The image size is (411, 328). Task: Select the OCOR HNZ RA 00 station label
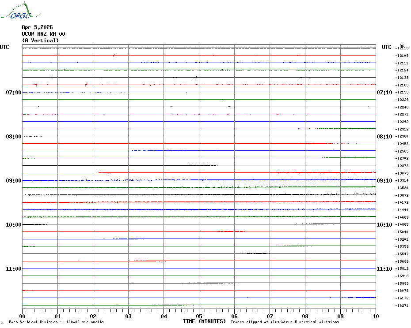coord(43,34)
